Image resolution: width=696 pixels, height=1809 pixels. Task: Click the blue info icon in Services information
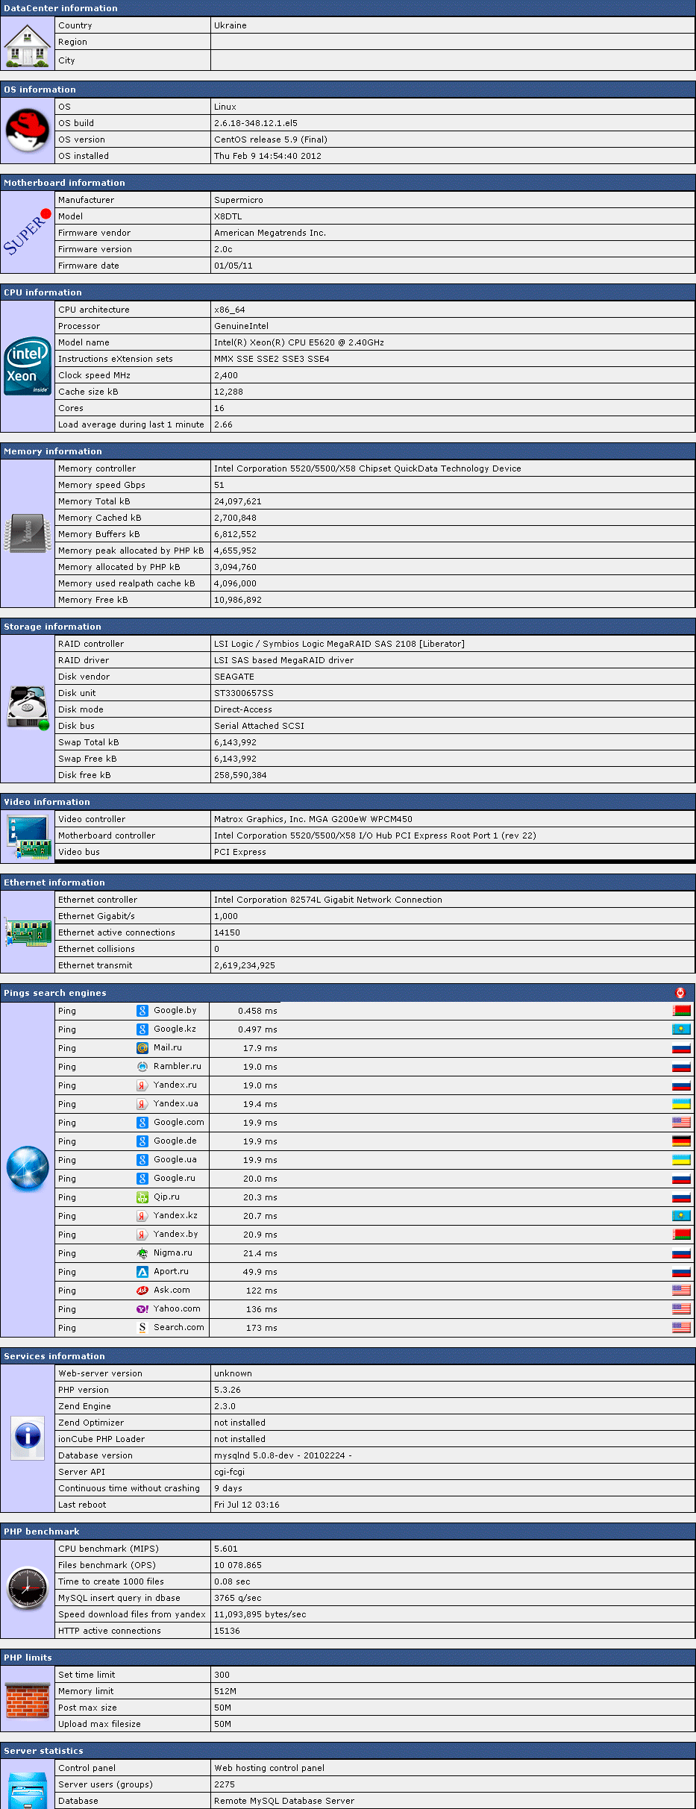pos(28,1435)
